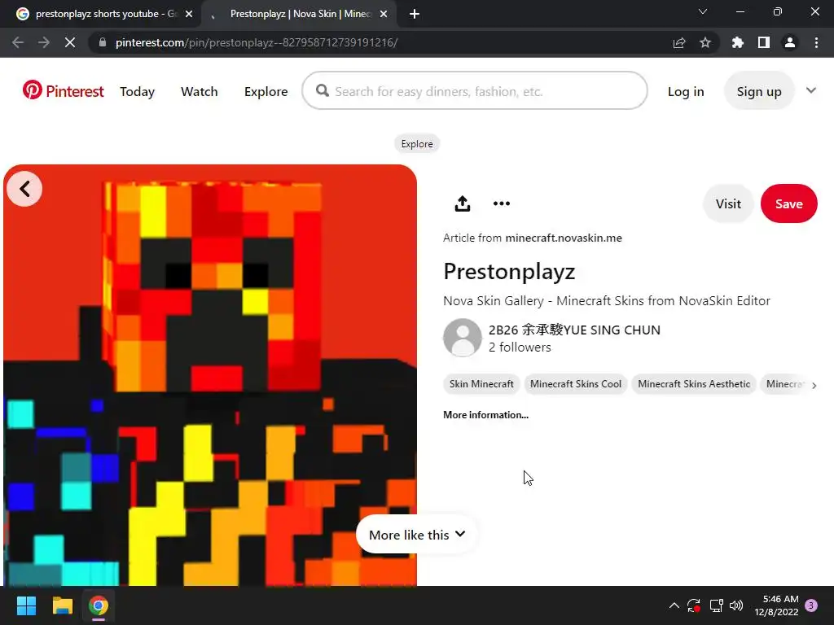Select the Minecraft Skins Cool tag
The height and width of the screenshot is (625, 834).
coord(576,384)
